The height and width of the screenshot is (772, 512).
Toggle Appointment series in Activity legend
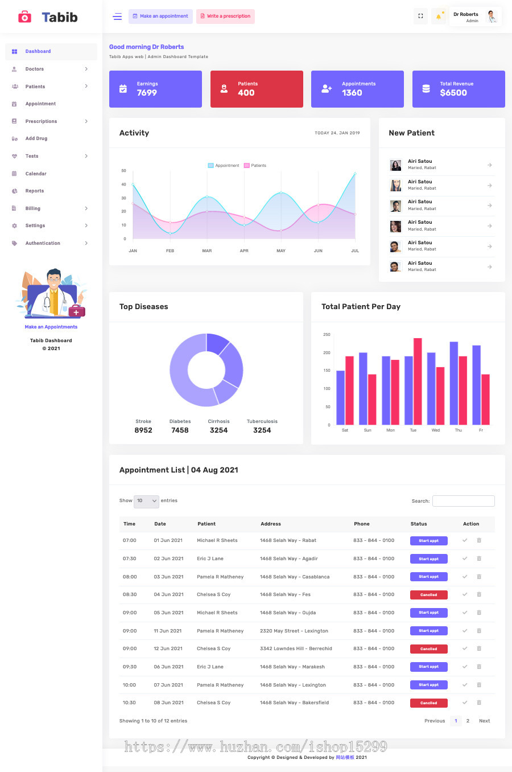224,166
